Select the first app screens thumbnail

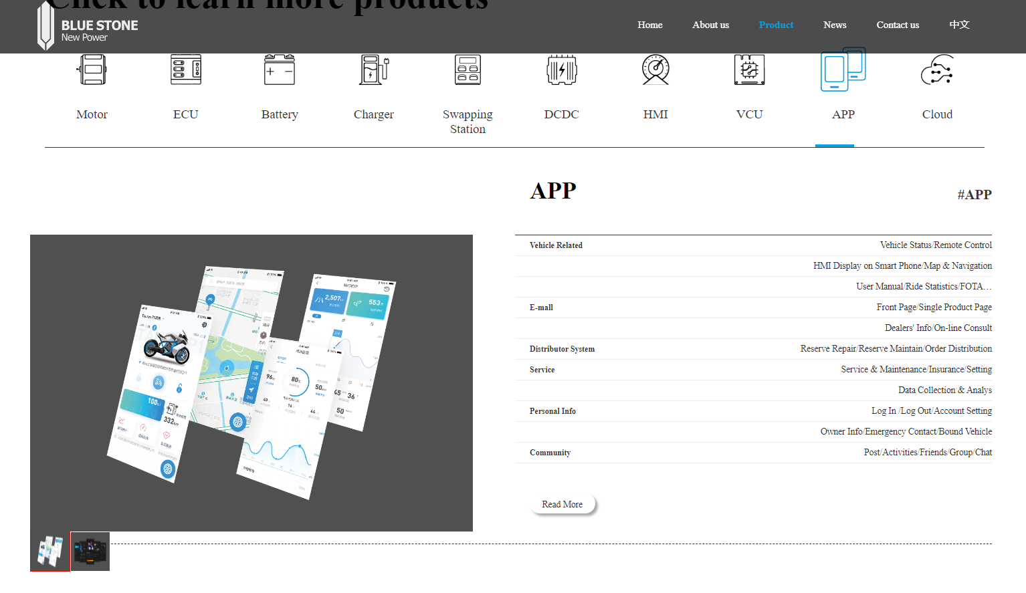[50, 552]
